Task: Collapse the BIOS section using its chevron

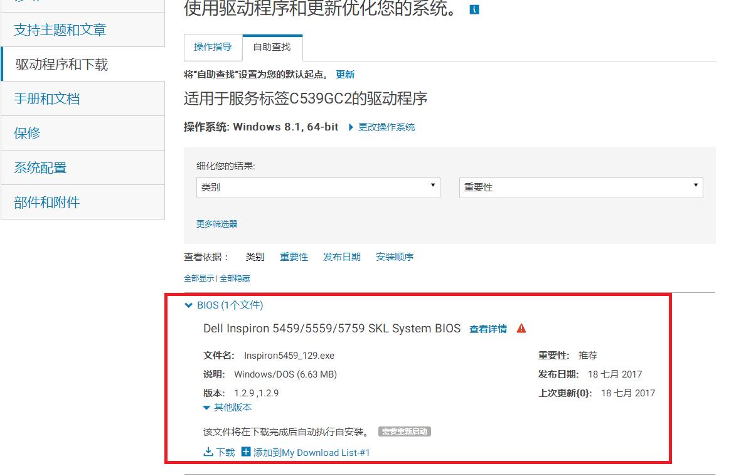Action: (188, 305)
